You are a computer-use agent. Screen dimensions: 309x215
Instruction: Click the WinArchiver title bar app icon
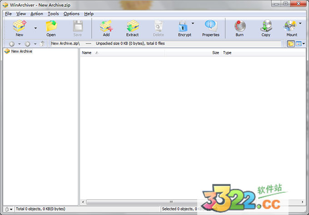pos(5,5)
